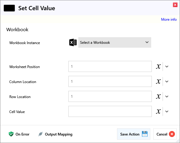Open the Output Mapping options

pyautogui.click(x=55, y=134)
